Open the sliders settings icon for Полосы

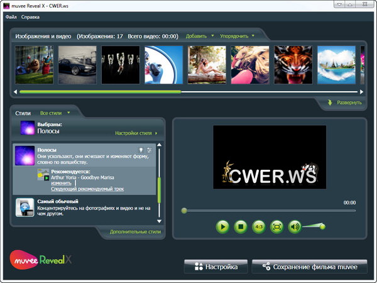click(150, 150)
